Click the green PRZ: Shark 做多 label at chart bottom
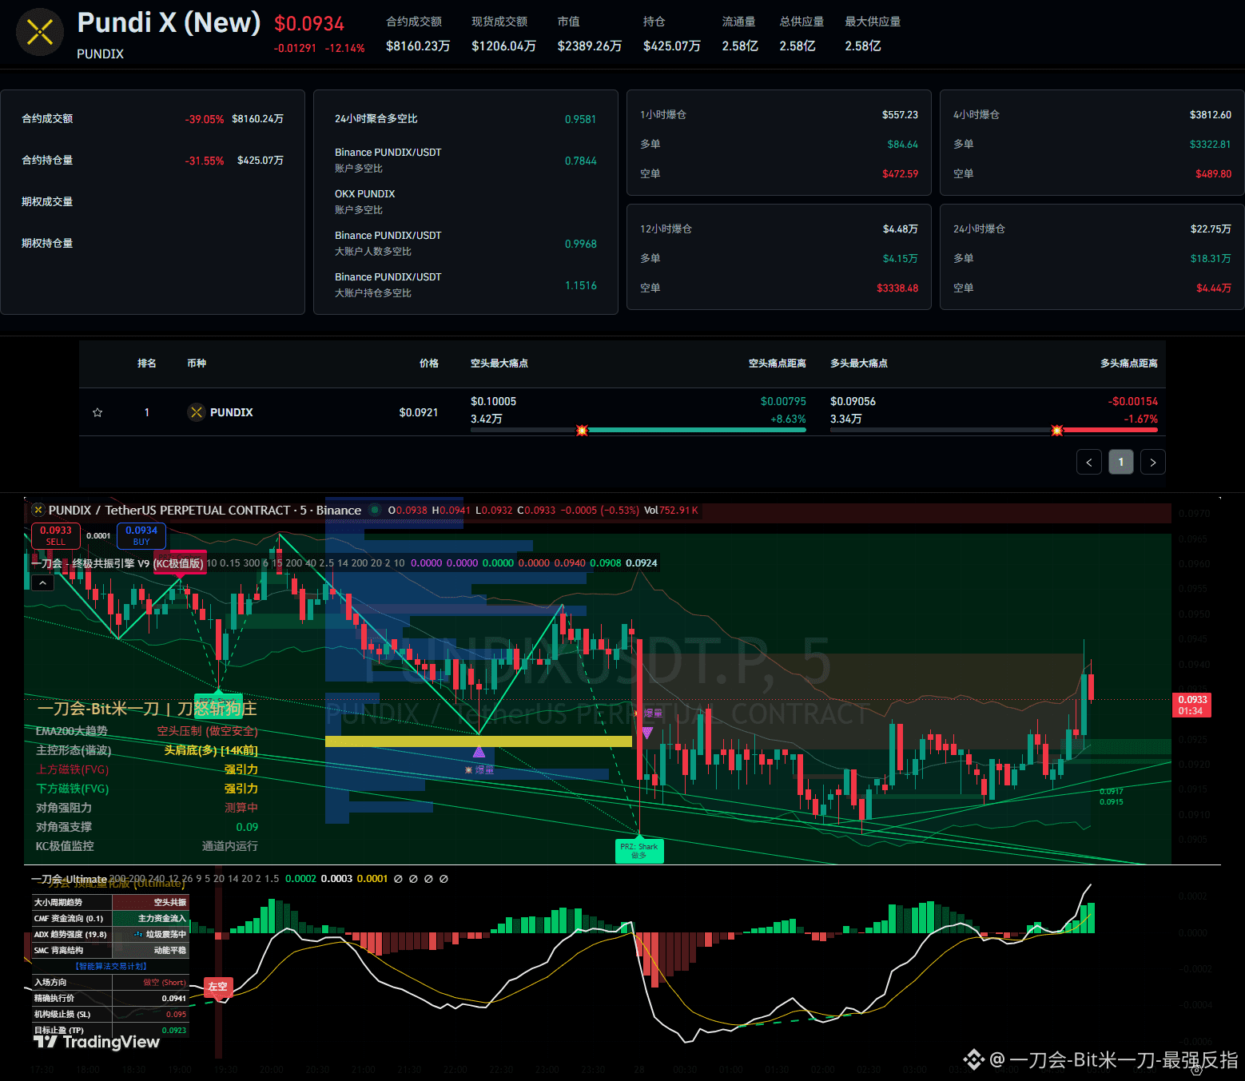 [639, 851]
